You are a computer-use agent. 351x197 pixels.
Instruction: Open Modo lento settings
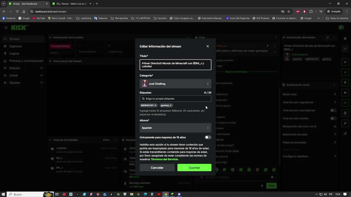pyautogui.click(x=309, y=94)
